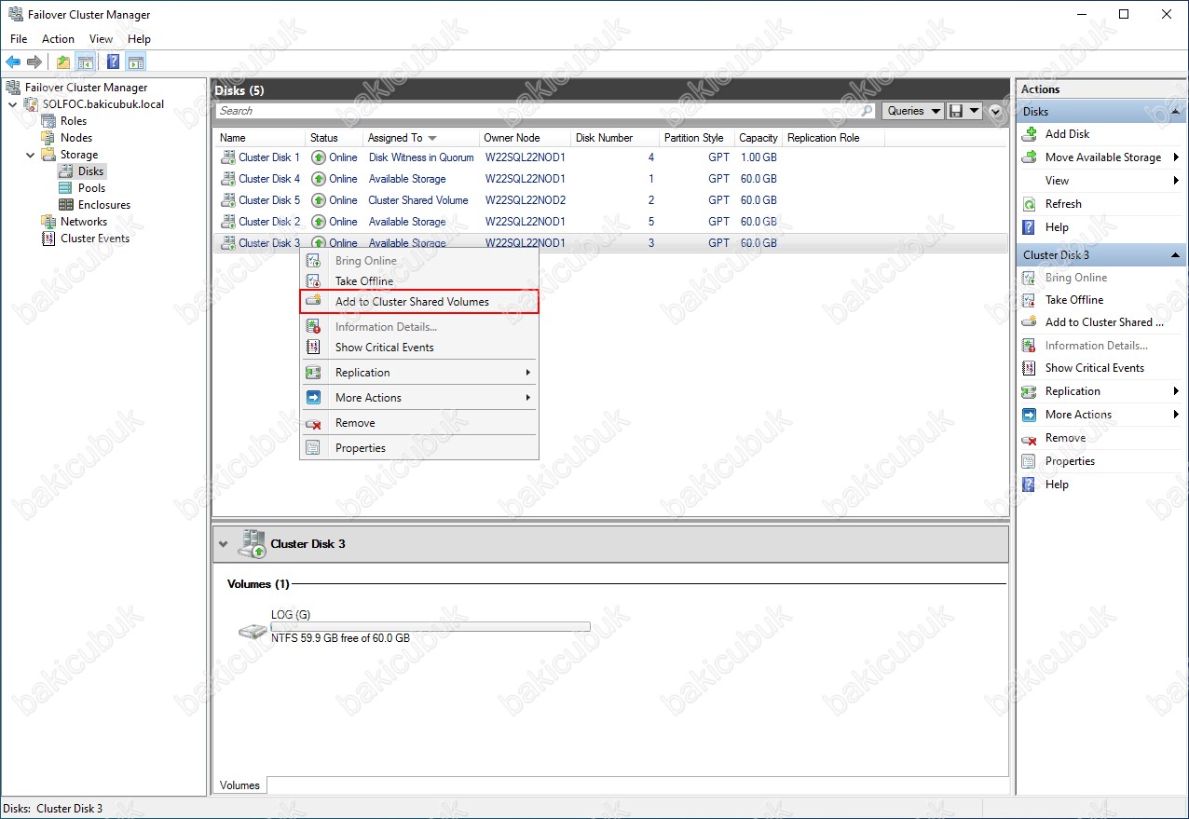Click the Failover Cluster Manager root node
Image resolution: width=1189 pixels, height=819 pixels.
point(86,88)
